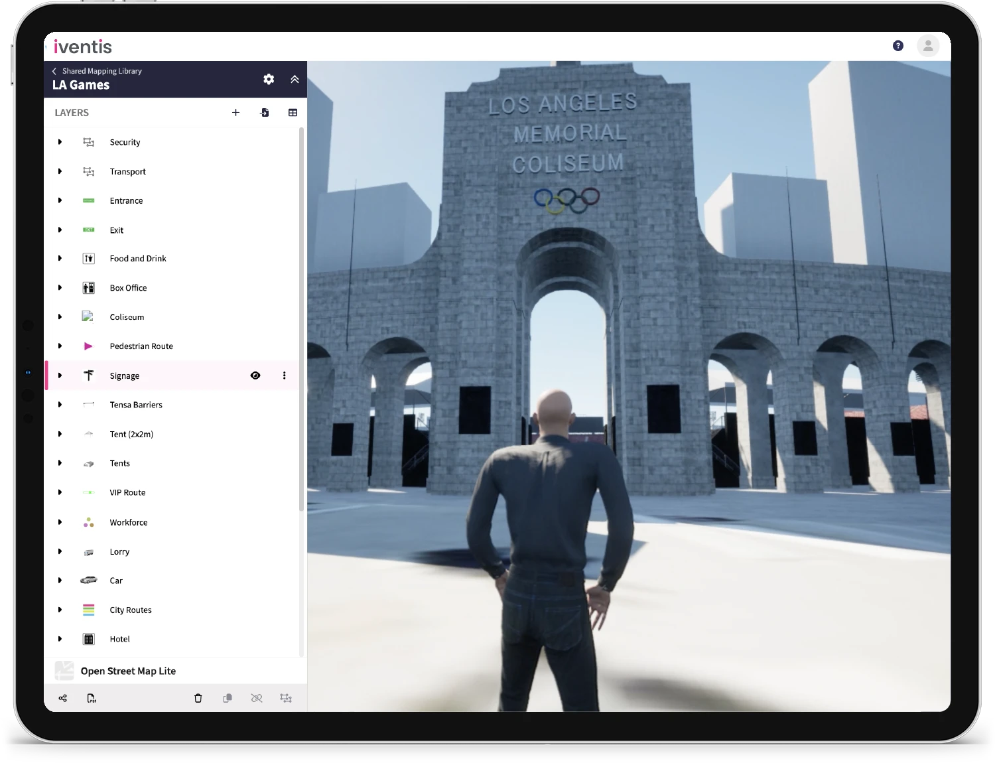Click the 3D Coliseum view

(629, 386)
